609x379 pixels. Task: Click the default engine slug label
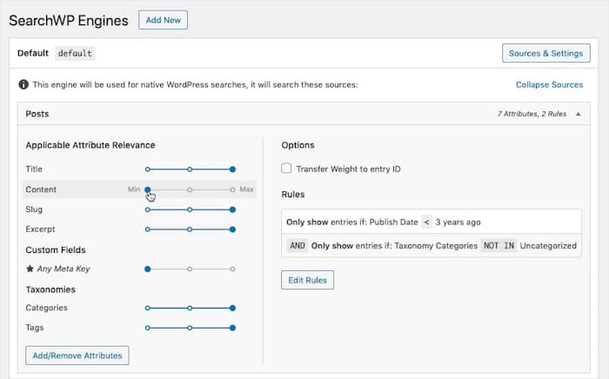pyautogui.click(x=75, y=53)
